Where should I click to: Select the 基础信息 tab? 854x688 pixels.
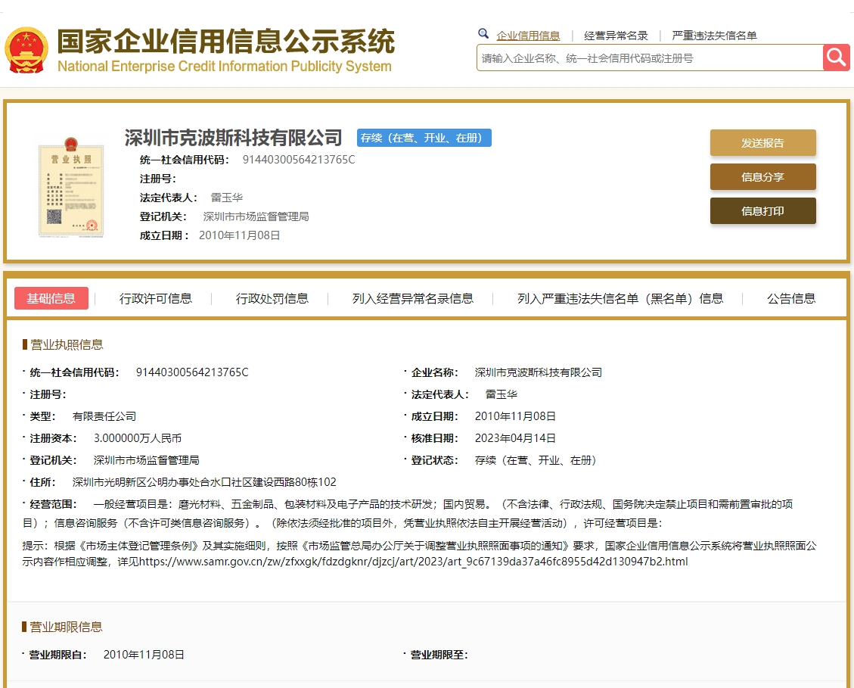pyautogui.click(x=51, y=298)
